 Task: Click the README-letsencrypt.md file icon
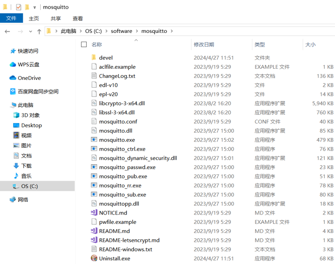click(x=94, y=240)
